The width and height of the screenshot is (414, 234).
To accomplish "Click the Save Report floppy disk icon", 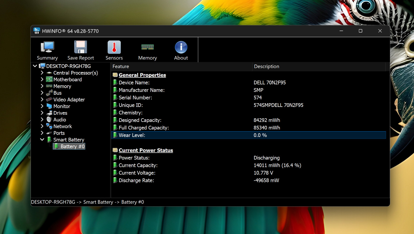I will pyautogui.click(x=81, y=47).
